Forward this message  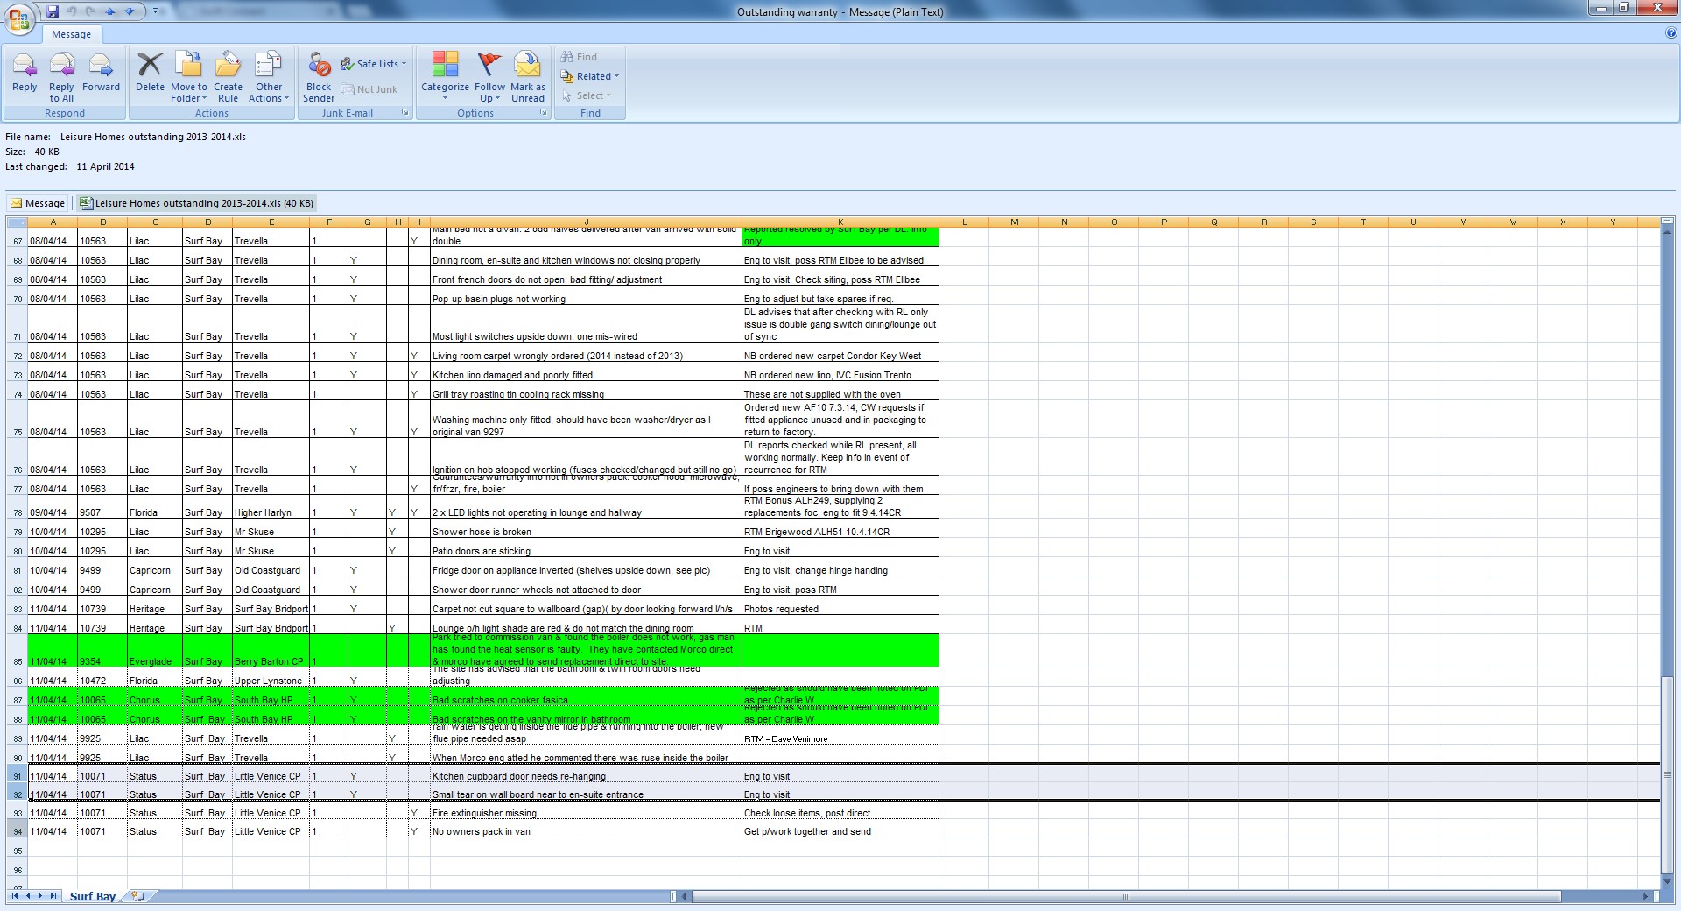101,72
